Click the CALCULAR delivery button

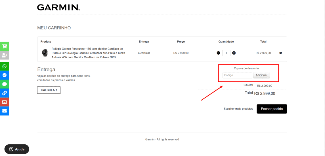(x=49, y=90)
